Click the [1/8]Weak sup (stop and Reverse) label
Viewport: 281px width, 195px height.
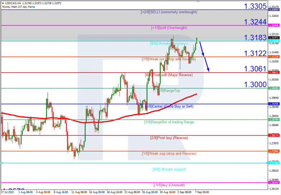coord(169,153)
